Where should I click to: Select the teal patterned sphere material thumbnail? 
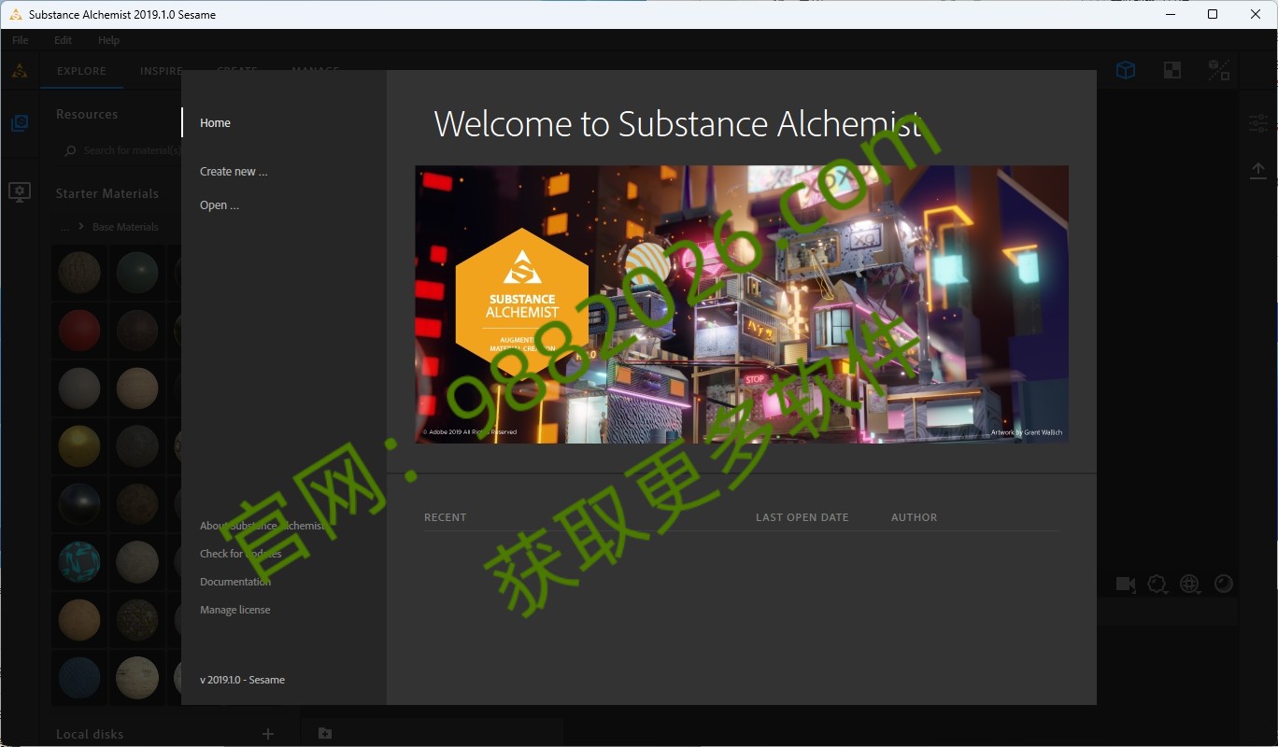click(x=79, y=561)
